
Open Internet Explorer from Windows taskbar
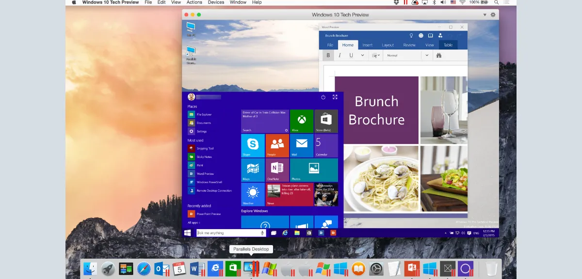pos(285,233)
